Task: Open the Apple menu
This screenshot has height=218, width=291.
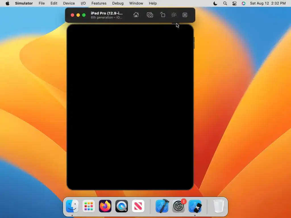Action: 7,3
